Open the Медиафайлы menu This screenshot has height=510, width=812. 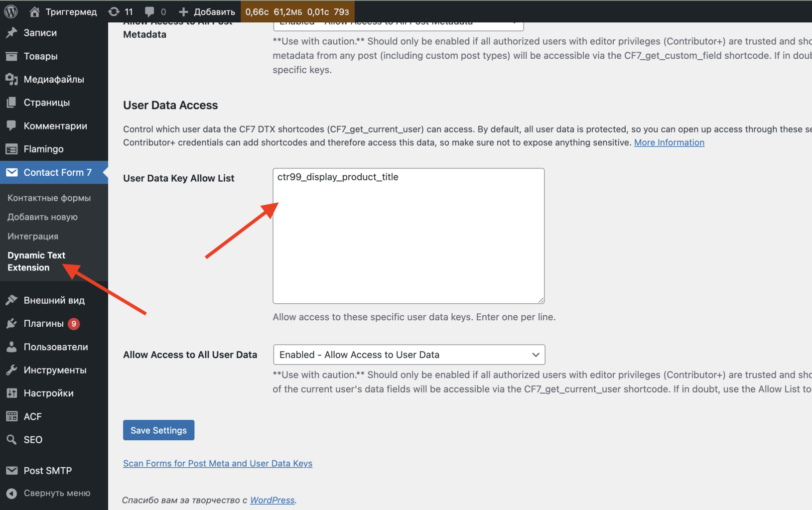[x=54, y=79]
